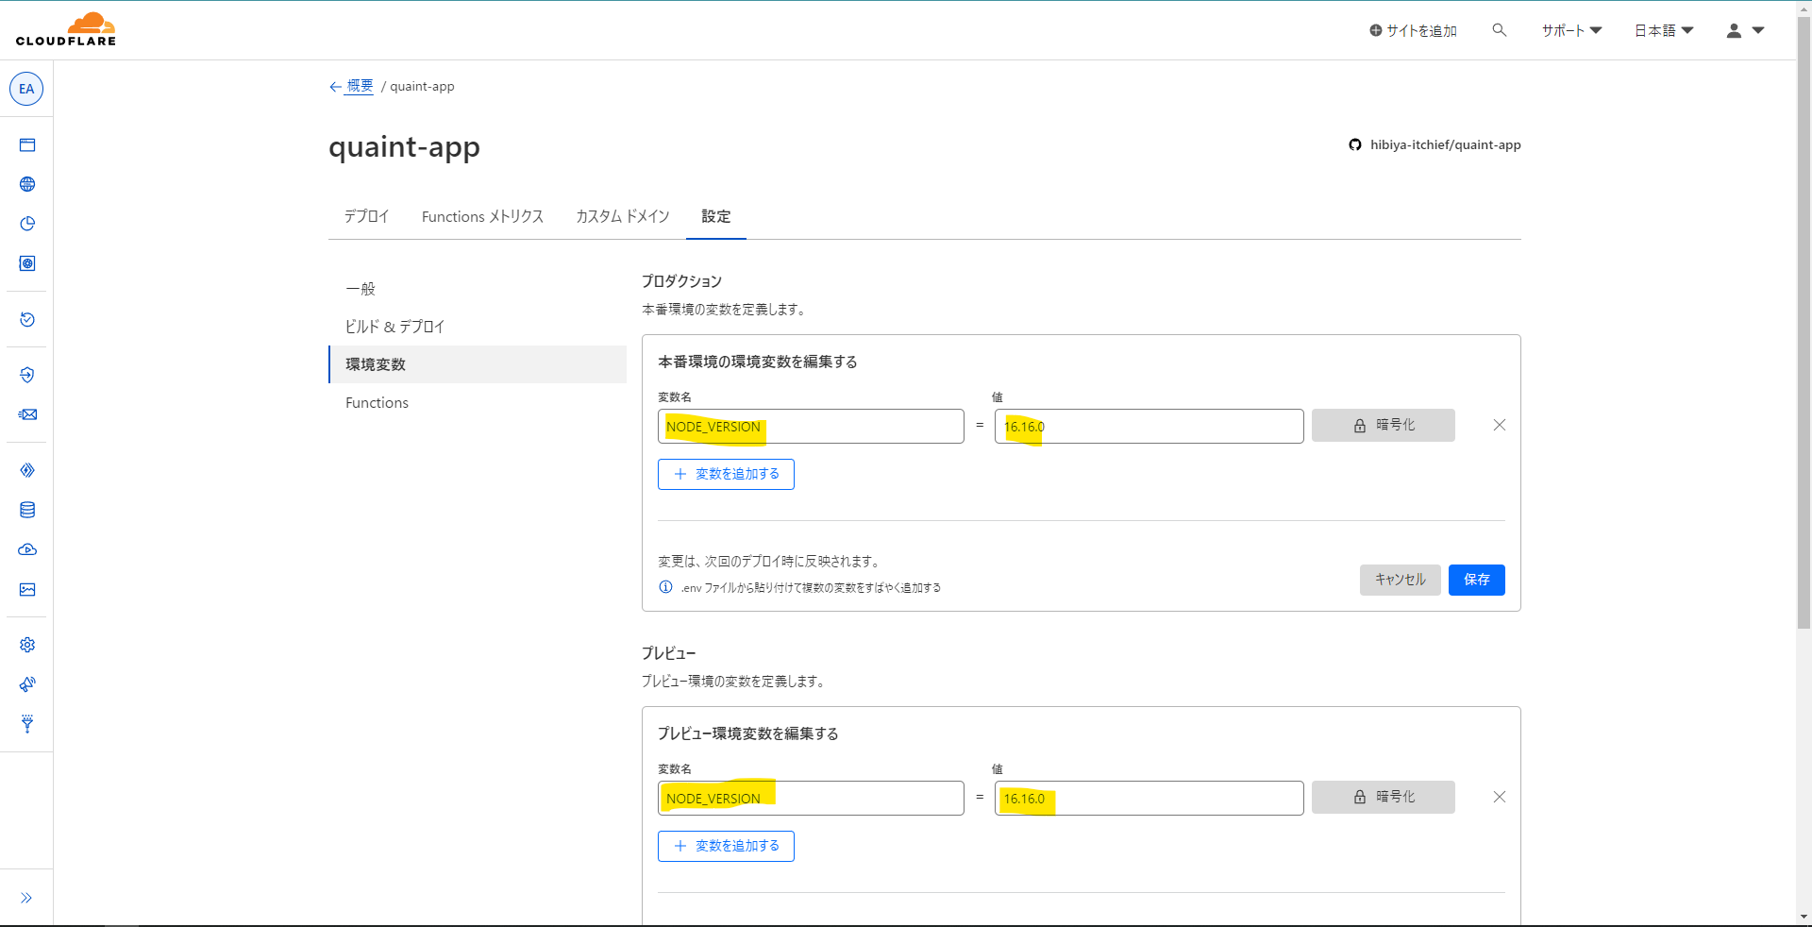Open the gear manage account sidebar icon
1812x927 pixels.
point(27,645)
